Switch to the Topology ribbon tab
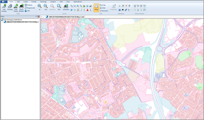 tap(43, 2)
